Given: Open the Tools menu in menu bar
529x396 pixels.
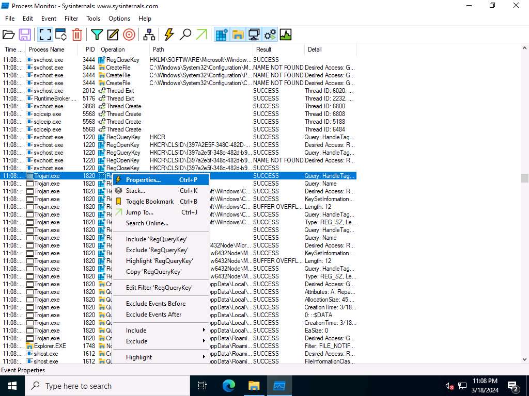Looking at the screenshot, I should [93, 18].
